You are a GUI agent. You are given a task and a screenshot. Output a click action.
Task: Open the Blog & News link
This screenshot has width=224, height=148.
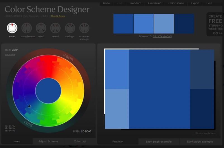point(58,16)
